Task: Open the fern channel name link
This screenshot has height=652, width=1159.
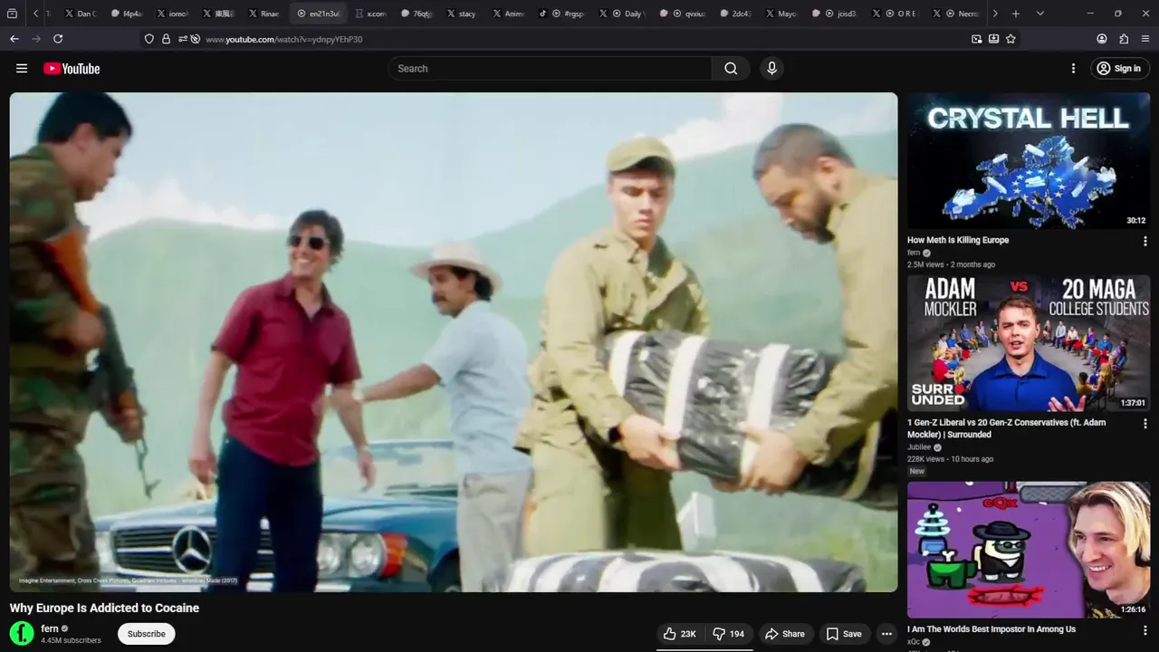Action: [x=50, y=628]
